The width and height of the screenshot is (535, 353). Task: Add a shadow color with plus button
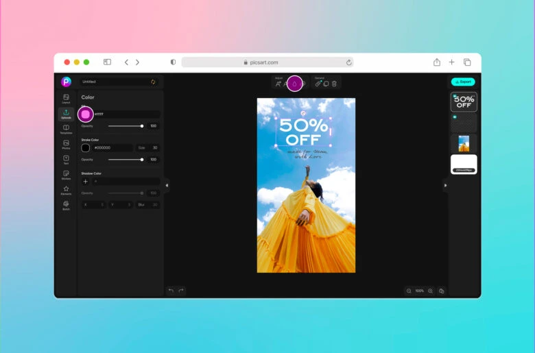86,182
